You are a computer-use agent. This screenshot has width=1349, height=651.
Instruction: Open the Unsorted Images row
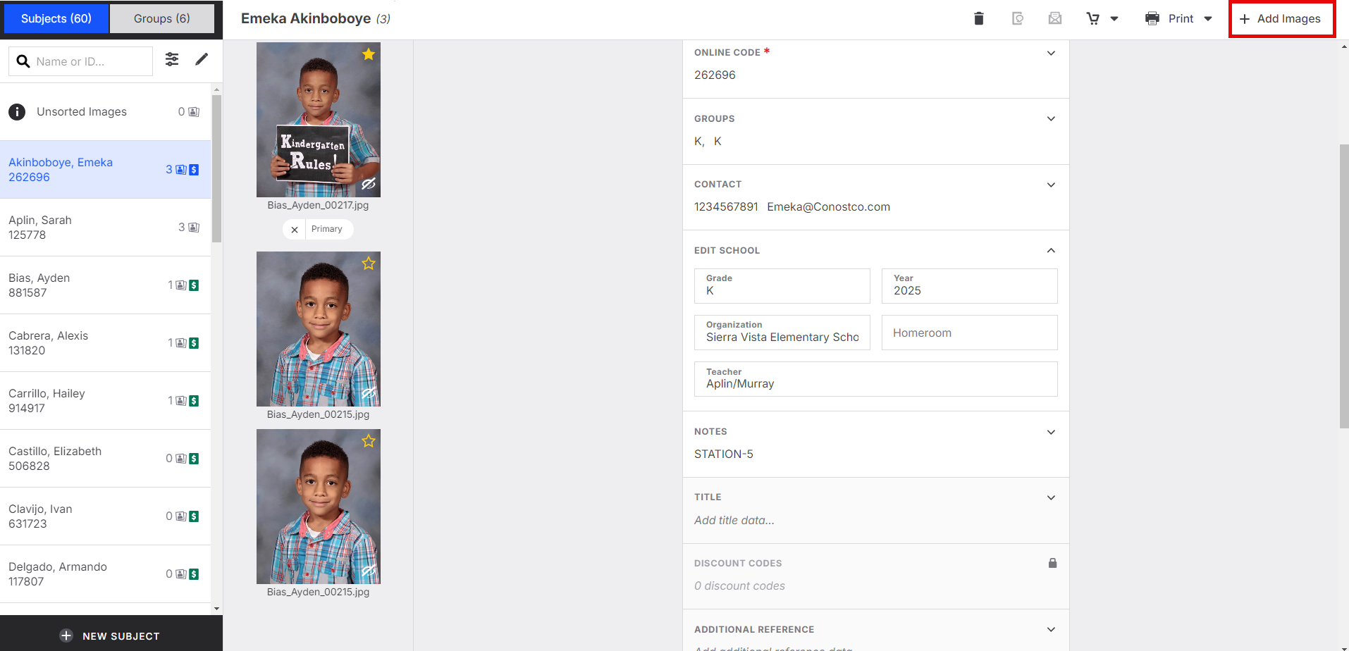(105, 112)
